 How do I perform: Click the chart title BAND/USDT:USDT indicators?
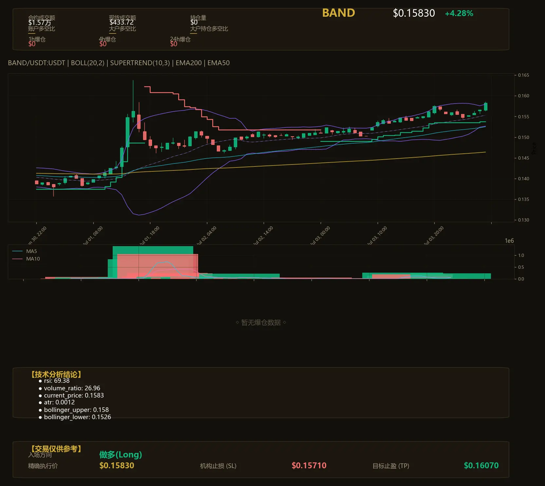pyautogui.click(x=119, y=63)
